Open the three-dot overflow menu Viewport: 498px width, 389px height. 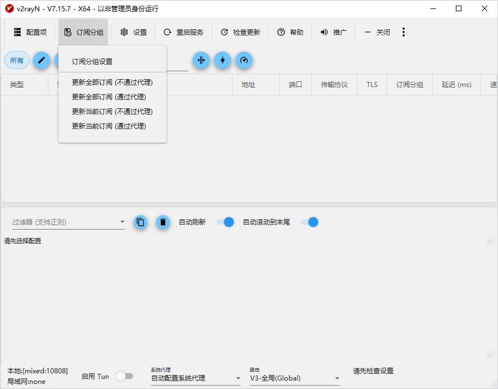pos(404,32)
